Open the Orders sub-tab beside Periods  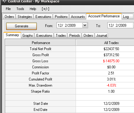(88, 36)
